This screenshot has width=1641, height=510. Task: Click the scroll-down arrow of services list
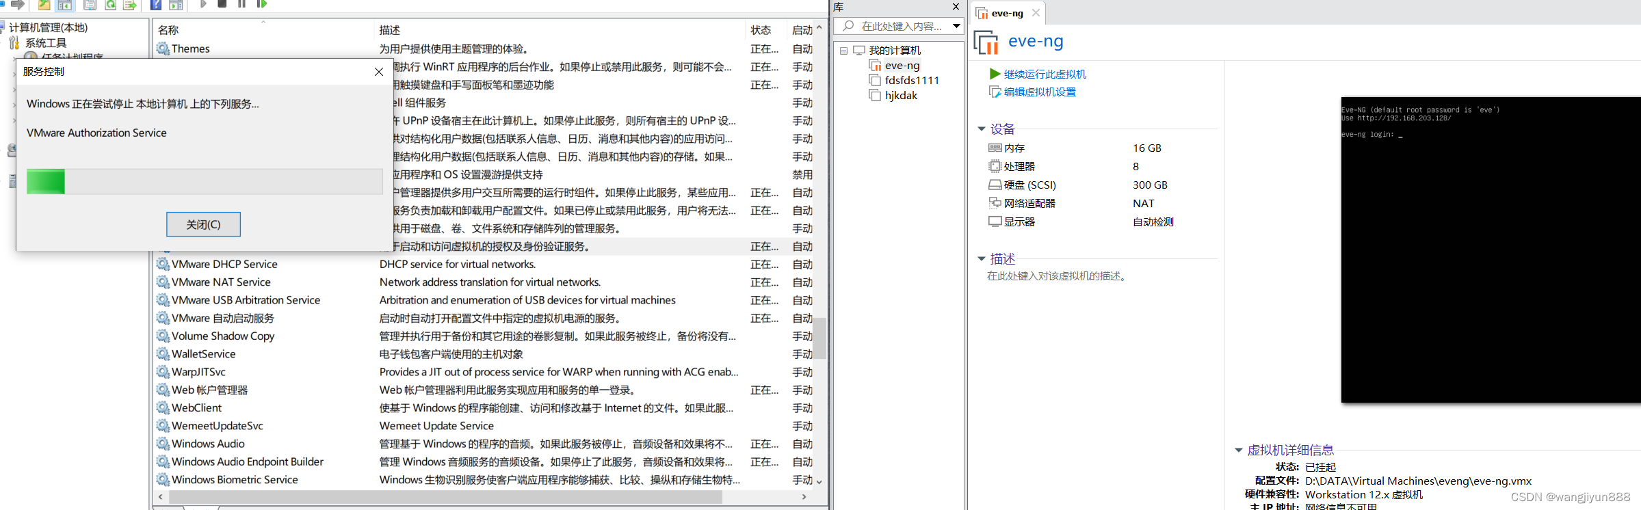point(819,481)
